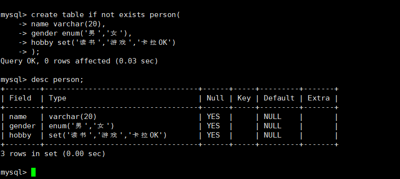Click the '3 rows in set' result message
This screenshot has width=400, height=179.
(53, 154)
